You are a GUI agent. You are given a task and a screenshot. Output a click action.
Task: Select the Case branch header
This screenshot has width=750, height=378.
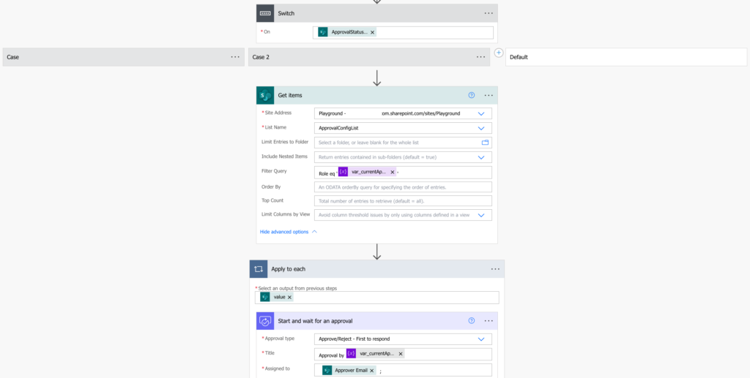(123, 57)
